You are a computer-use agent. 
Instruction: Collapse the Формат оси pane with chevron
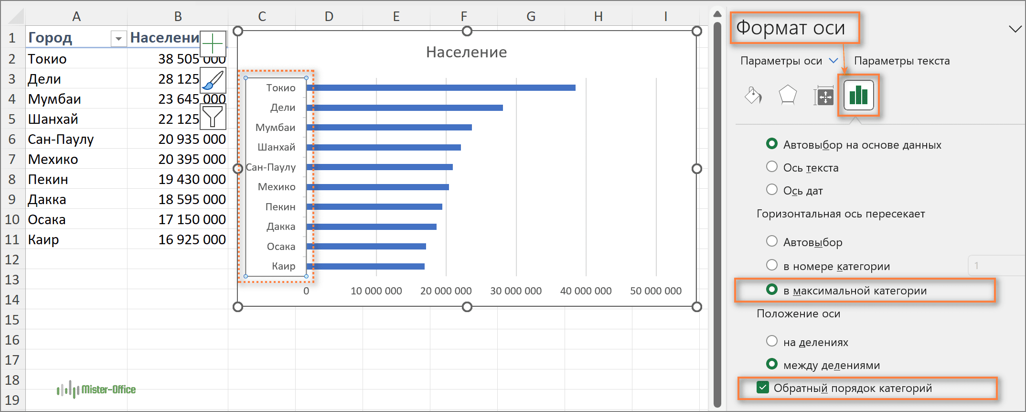(1015, 29)
